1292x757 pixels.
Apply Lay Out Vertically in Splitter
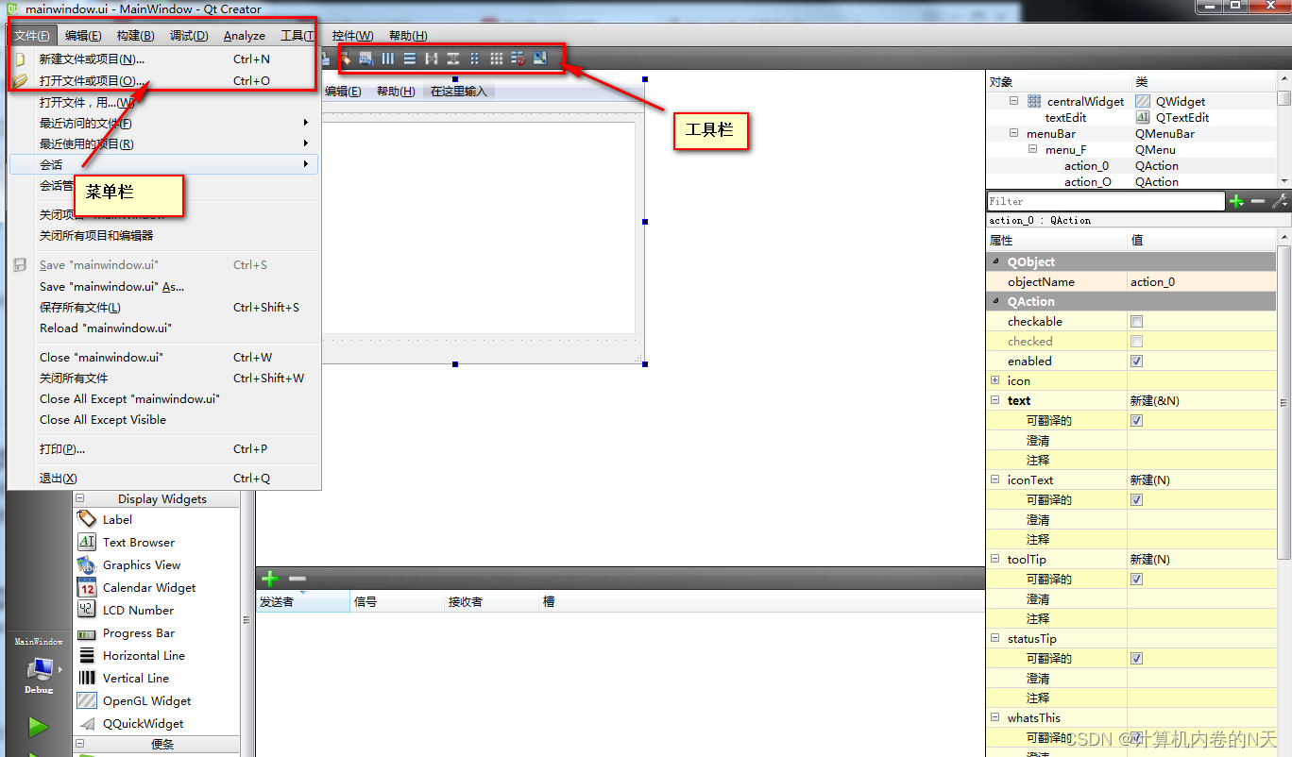[x=453, y=59]
